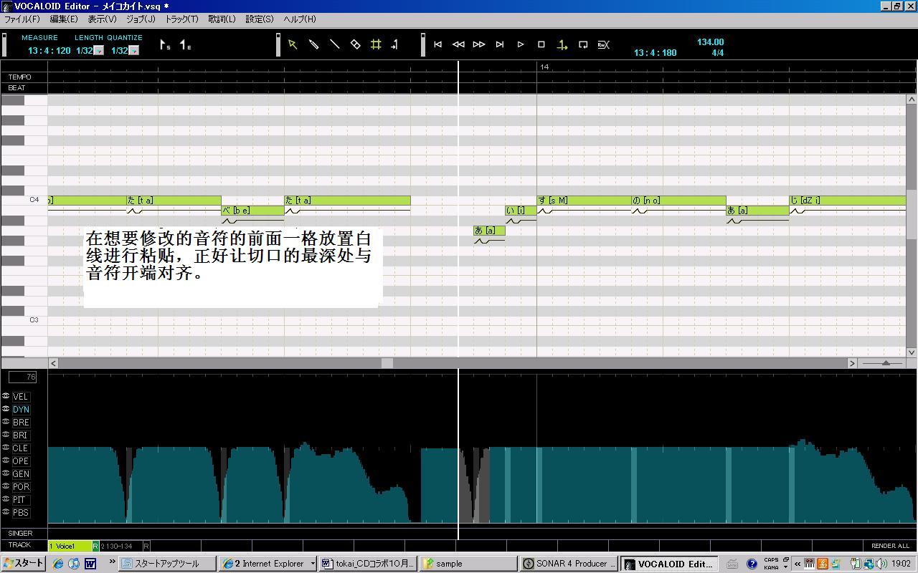Viewport: 918px width, 573px height.
Task: Open the ファイル(F) menu
Action: pos(22,19)
